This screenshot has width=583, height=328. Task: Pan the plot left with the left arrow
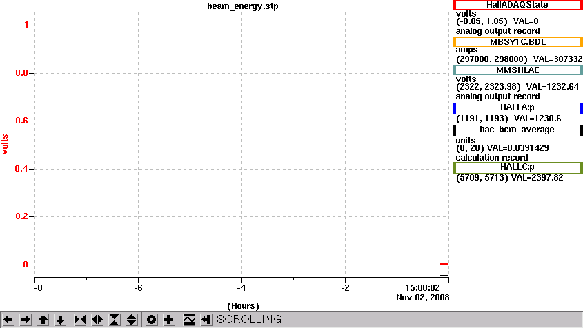[x=8, y=320]
